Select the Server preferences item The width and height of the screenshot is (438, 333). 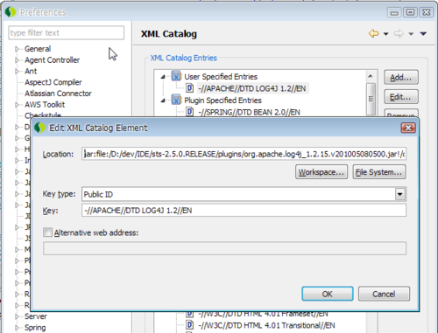click(x=36, y=316)
